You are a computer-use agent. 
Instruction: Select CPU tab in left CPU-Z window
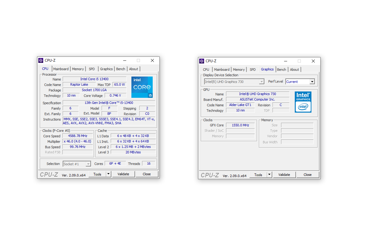pos(45,69)
